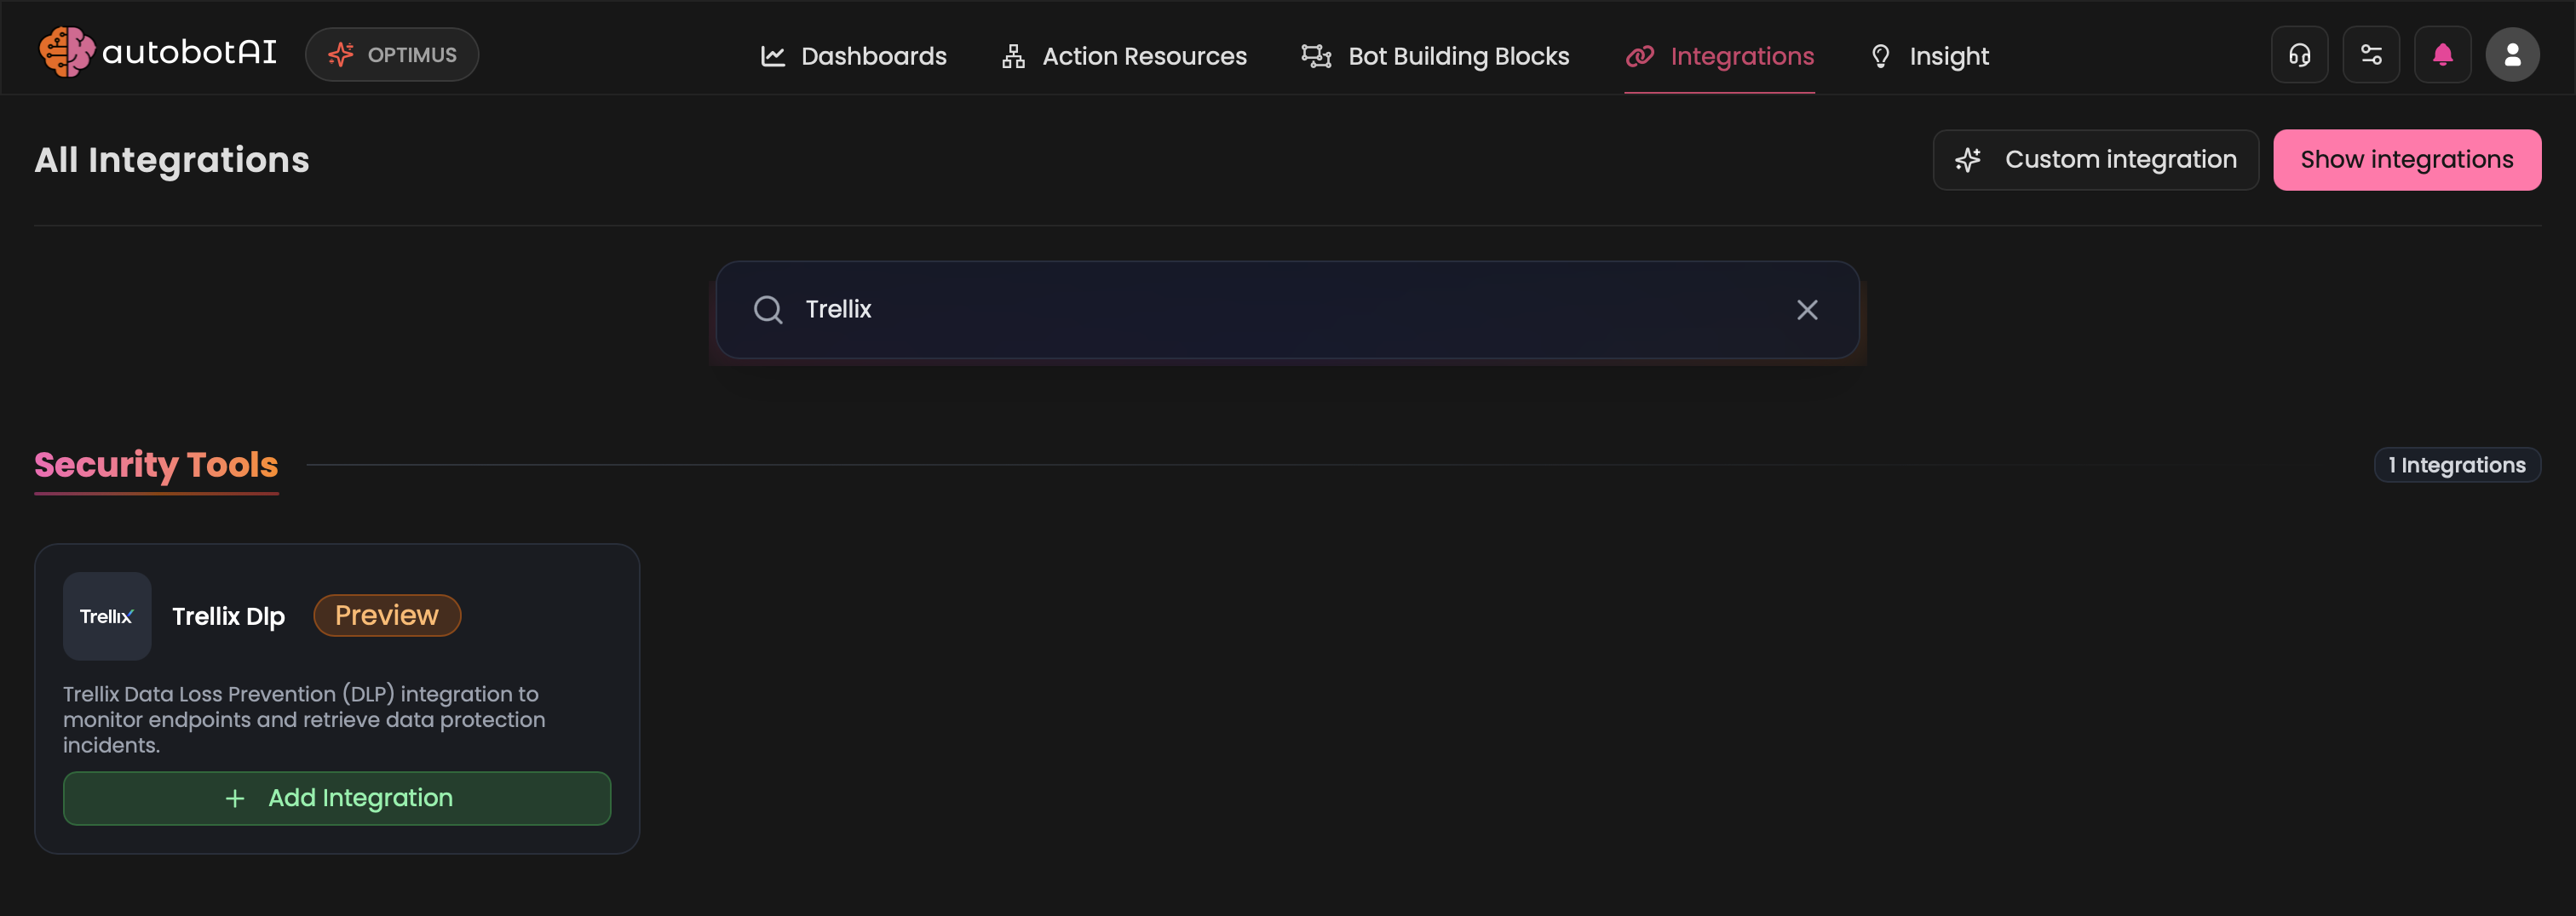The image size is (2576, 916).
Task: Click the autobotAI brain logo
Action: 66,52
